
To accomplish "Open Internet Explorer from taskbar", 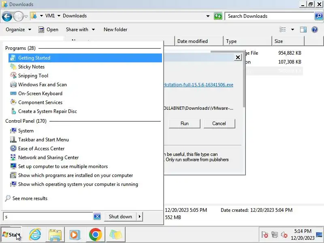I will (35, 234).
